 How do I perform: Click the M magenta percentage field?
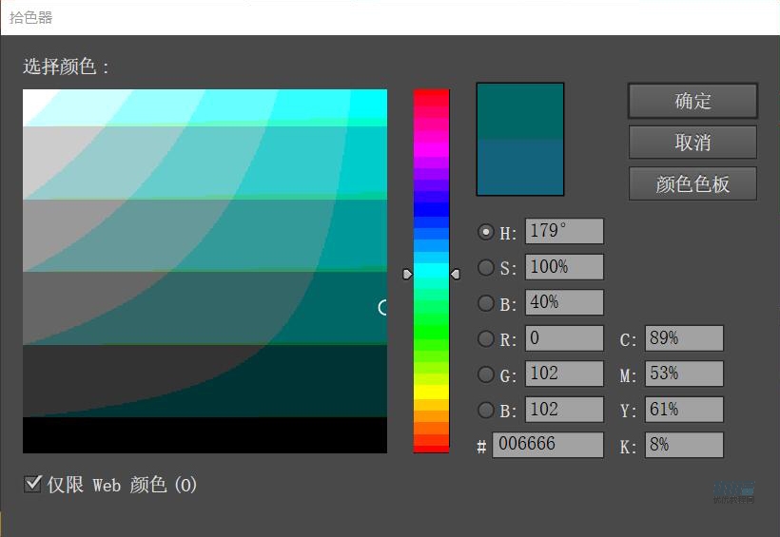683,374
